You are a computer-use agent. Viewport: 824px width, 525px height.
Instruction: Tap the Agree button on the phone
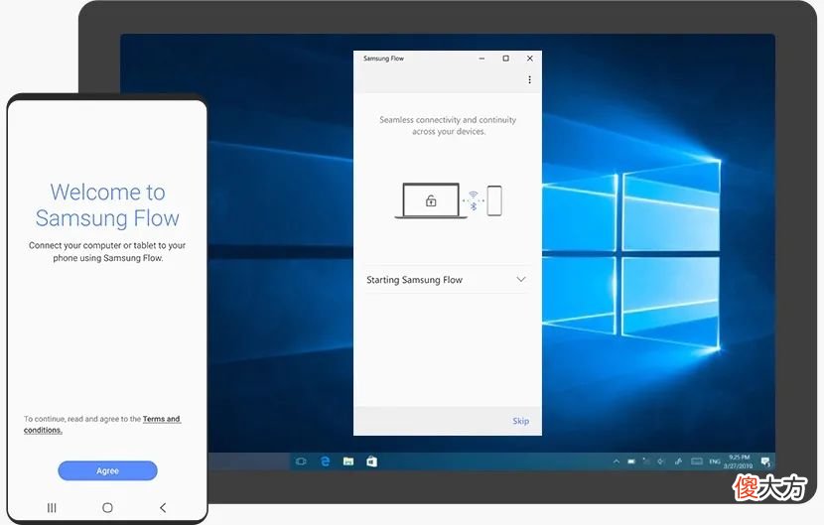click(x=108, y=470)
